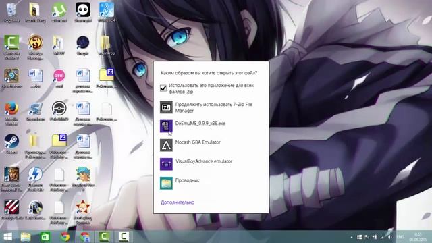This screenshot has height=243, width=432.
Task: Select the blue S-shaped desktop shortcut
Action: click(35, 111)
